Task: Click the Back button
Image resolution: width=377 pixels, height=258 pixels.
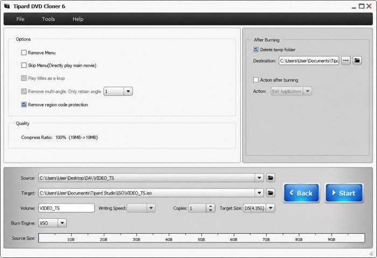Action: click(x=302, y=193)
